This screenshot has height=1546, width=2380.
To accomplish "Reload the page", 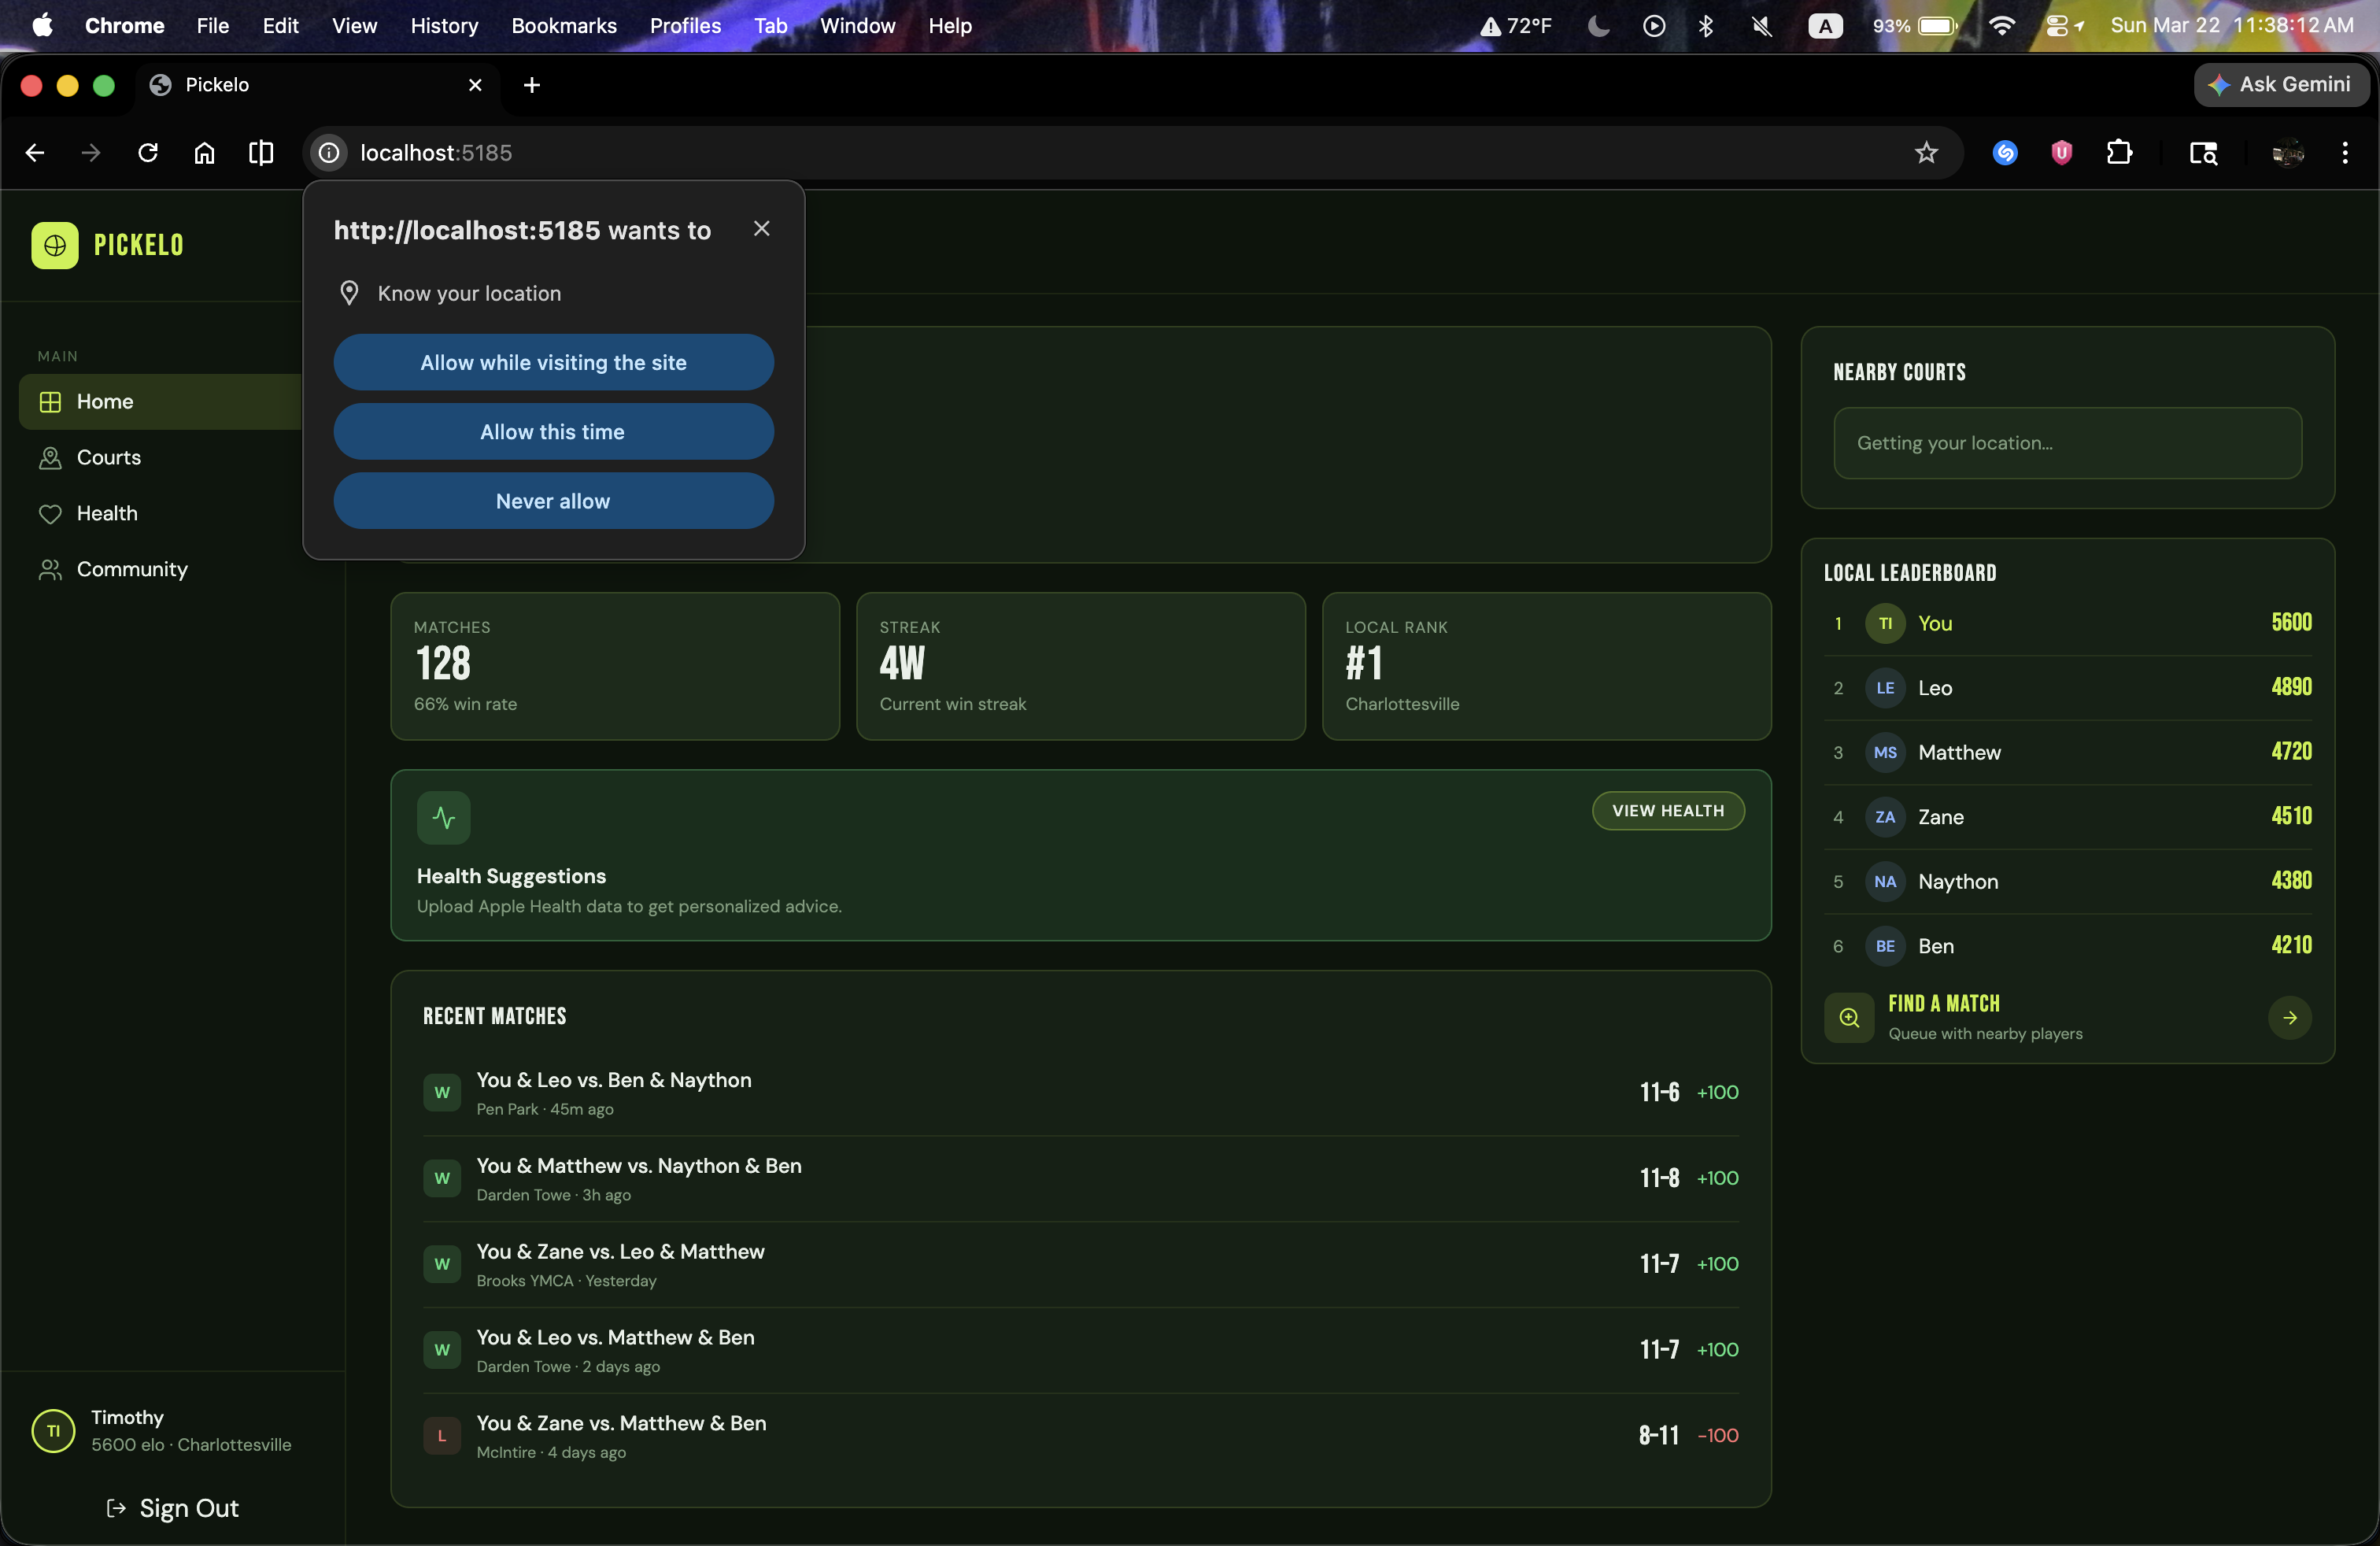I will click(148, 153).
